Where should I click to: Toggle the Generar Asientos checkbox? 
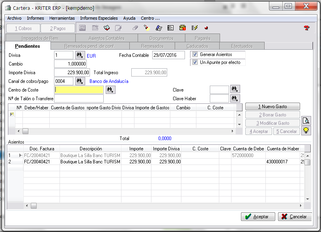tap(195, 54)
